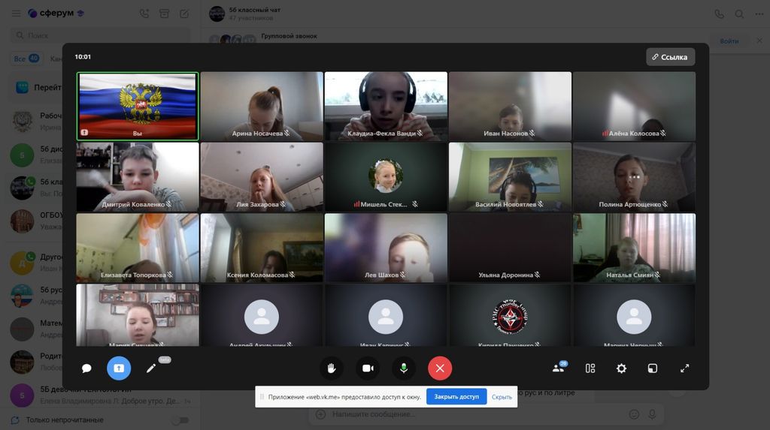Viewport: 770px width, 430px height.
Task: Open the chat more options menu
Action: [x=759, y=14]
